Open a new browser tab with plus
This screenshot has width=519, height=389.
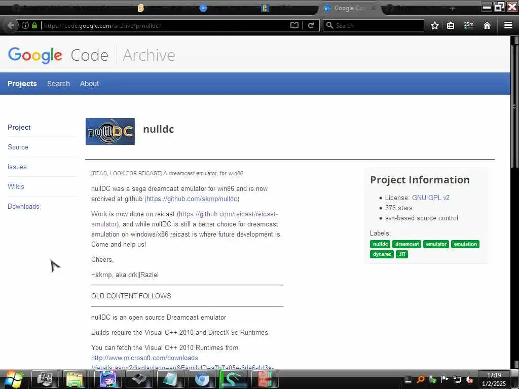point(453,8)
